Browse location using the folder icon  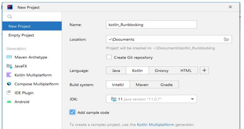226,39
